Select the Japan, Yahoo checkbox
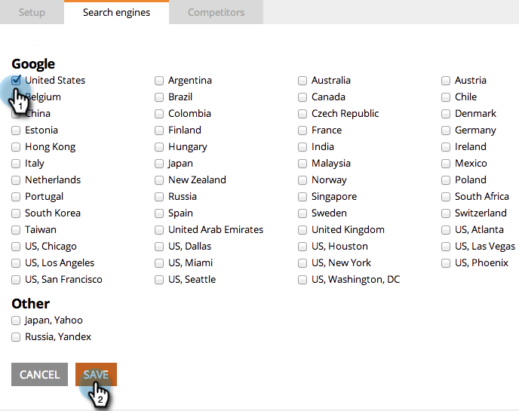The width and height of the screenshot is (519, 411). click(16, 321)
